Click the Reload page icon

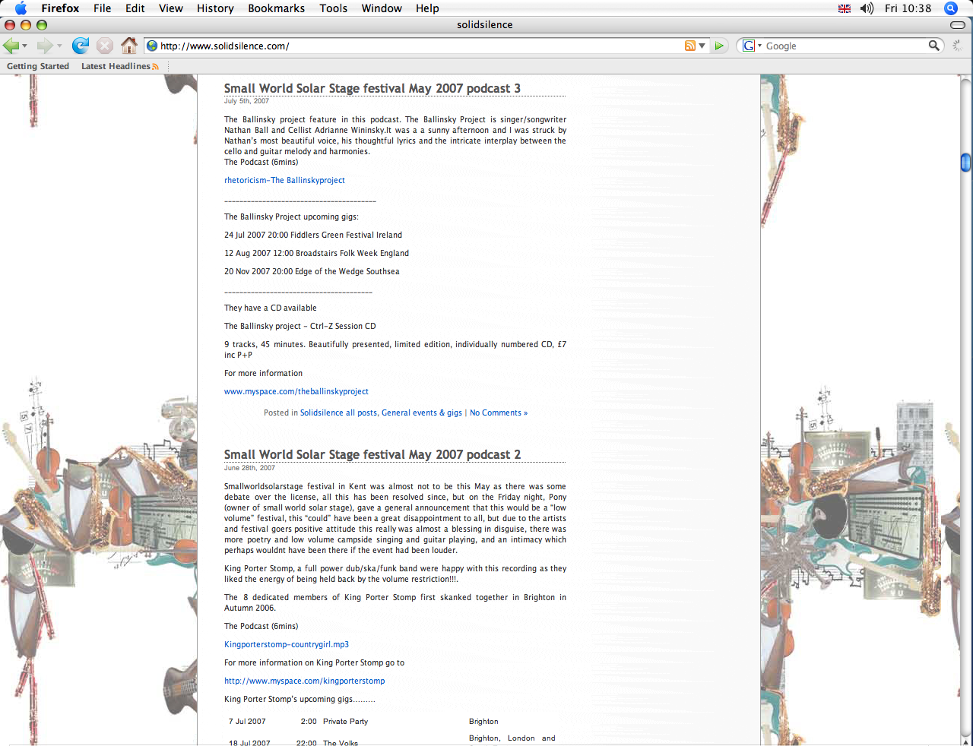click(81, 46)
